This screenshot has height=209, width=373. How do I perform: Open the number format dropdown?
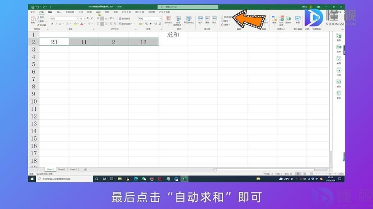pos(160,18)
